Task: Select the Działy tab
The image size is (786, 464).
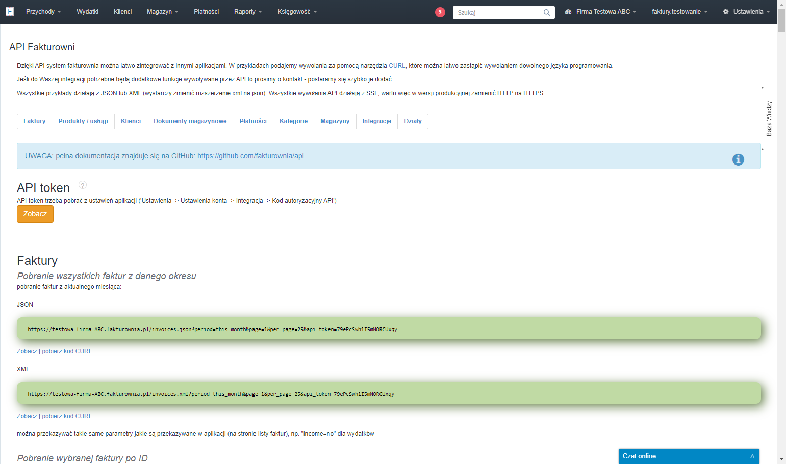Action: tap(413, 121)
